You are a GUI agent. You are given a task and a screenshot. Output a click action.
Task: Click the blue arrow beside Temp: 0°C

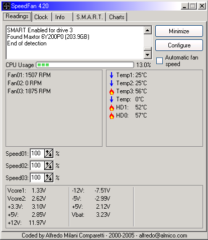pos(112,99)
